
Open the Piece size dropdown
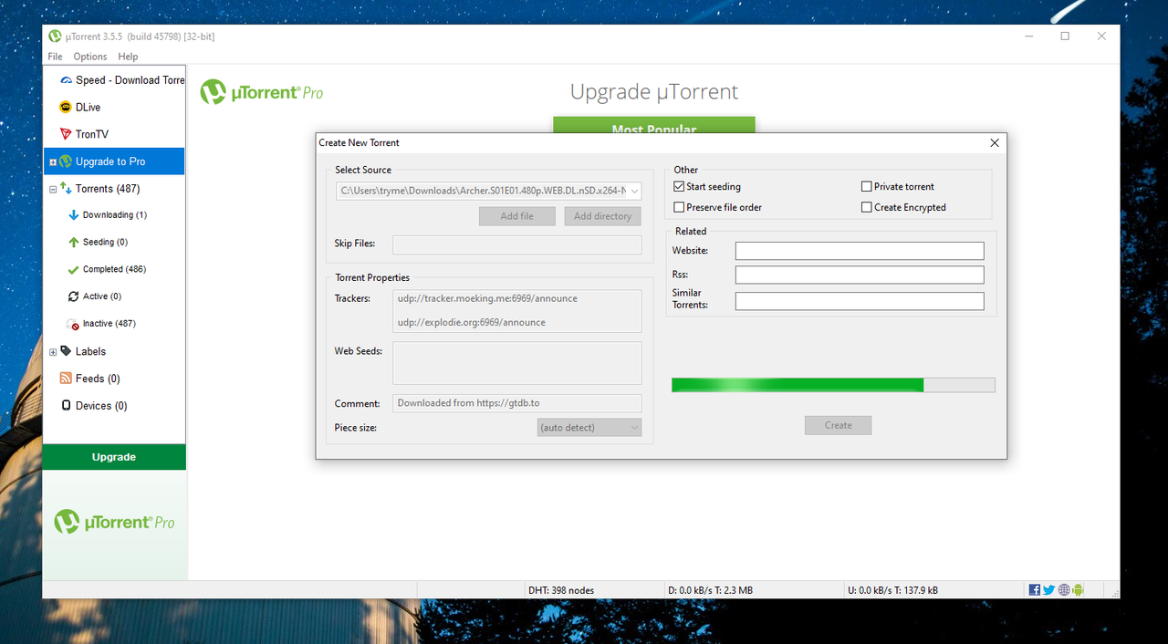tap(589, 428)
